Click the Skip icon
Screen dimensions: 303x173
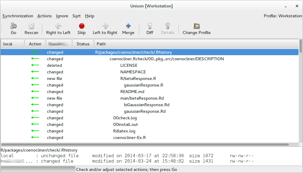click(81, 28)
